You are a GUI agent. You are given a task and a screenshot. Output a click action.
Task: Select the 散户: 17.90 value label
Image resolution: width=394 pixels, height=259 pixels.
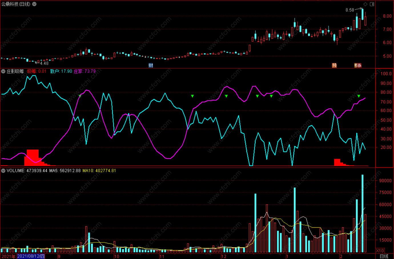pyautogui.click(x=61, y=71)
